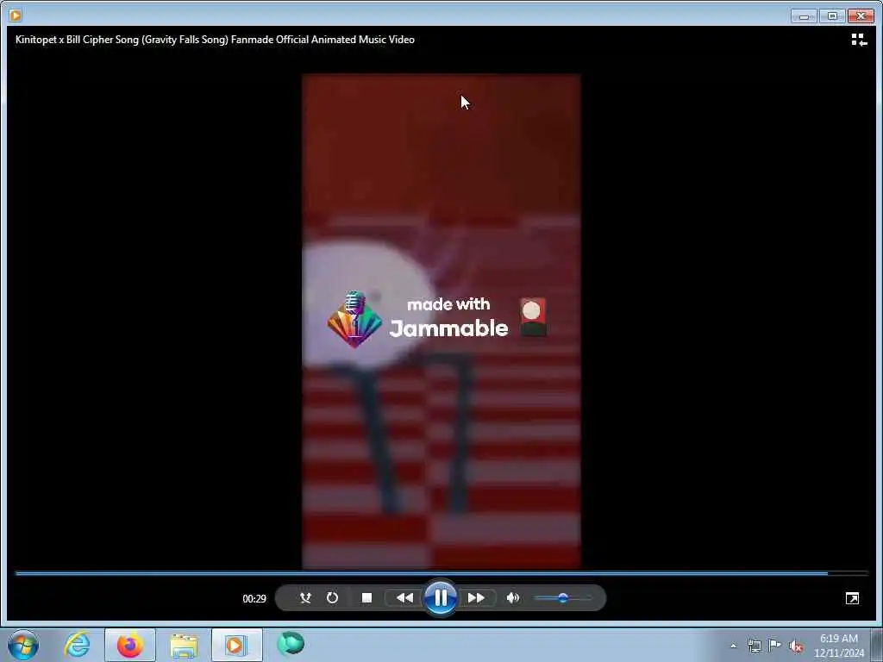Stop video playback
The image size is (883, 662).
point(366,598)
